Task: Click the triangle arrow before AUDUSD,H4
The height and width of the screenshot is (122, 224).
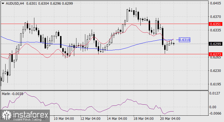Action: (3, 4)
